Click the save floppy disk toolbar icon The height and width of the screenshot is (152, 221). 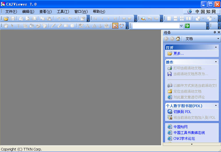pos(13,18)
